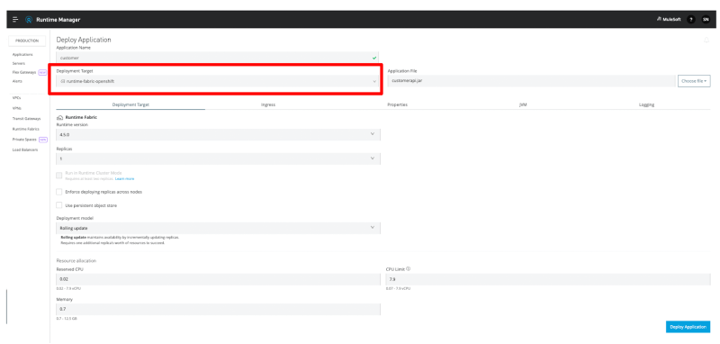Open the Choose file dropdown button
Image resolution: width=720 pixels, height=344 pixels.
point(694,81)
